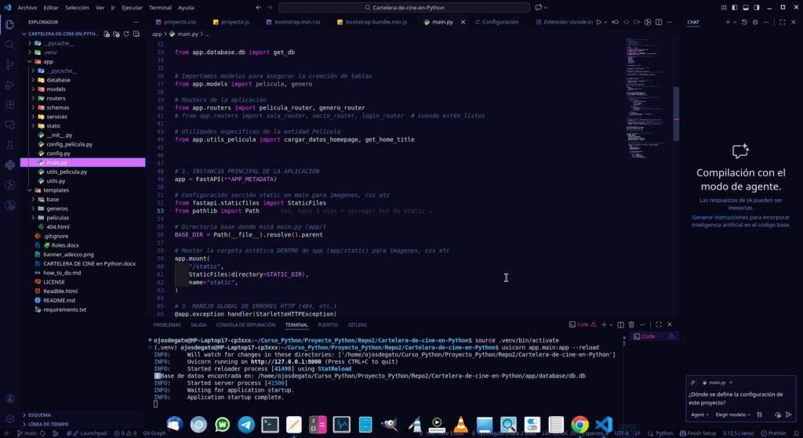Click the Python icon in activity bar
This screenshot has height=438, width=803.
9,165
